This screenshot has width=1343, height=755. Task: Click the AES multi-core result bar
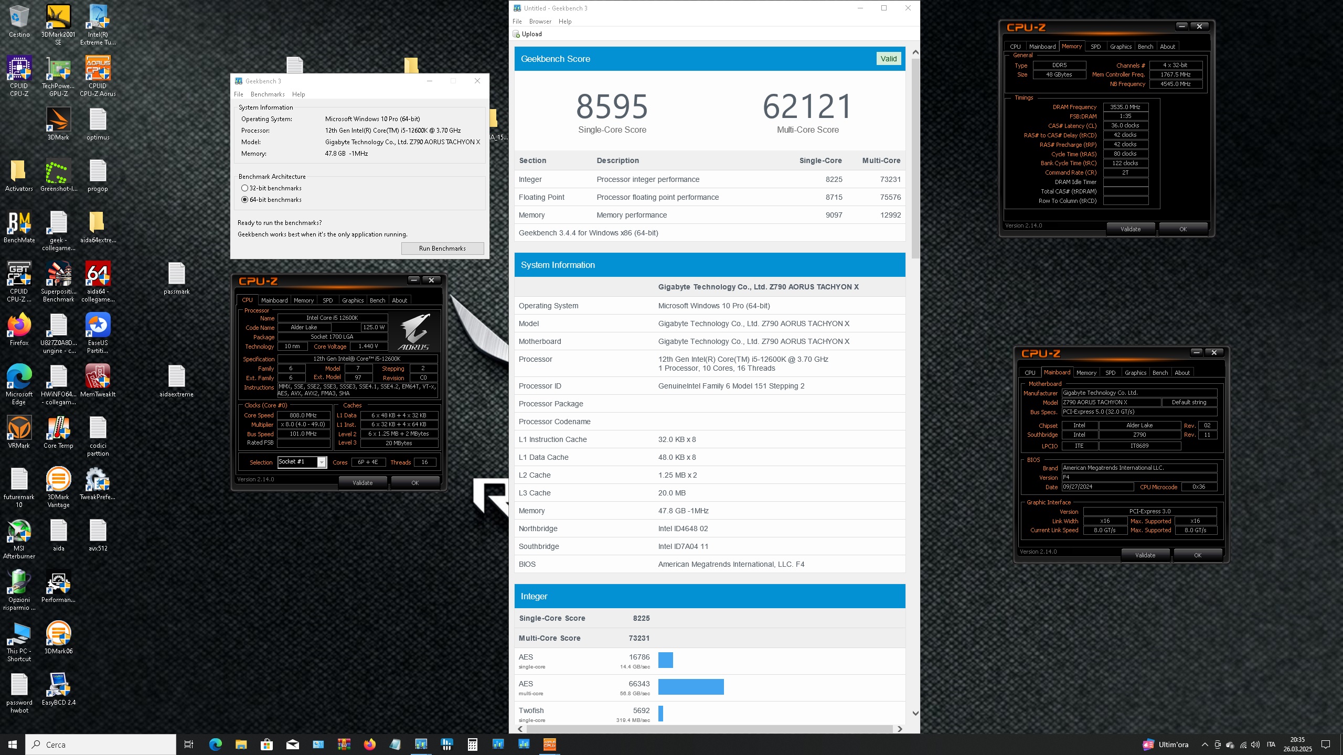[x=691, y=686]
